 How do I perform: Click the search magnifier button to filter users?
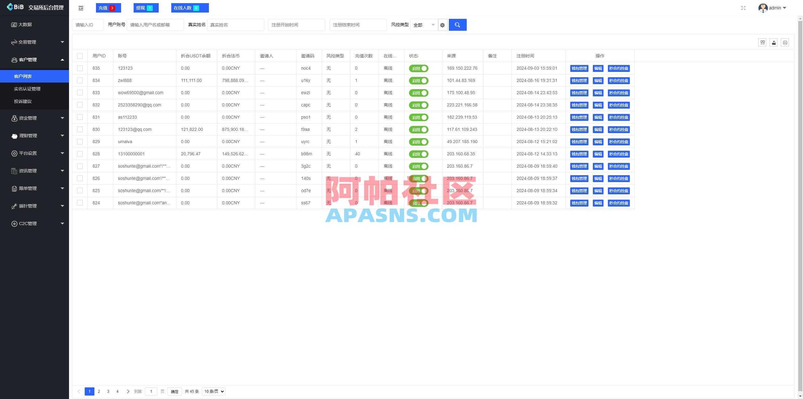pos(457,24)
